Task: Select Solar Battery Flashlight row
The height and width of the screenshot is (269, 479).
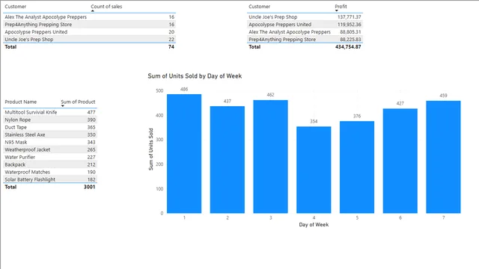Action: pyautogui.click(x=50, y=179)
